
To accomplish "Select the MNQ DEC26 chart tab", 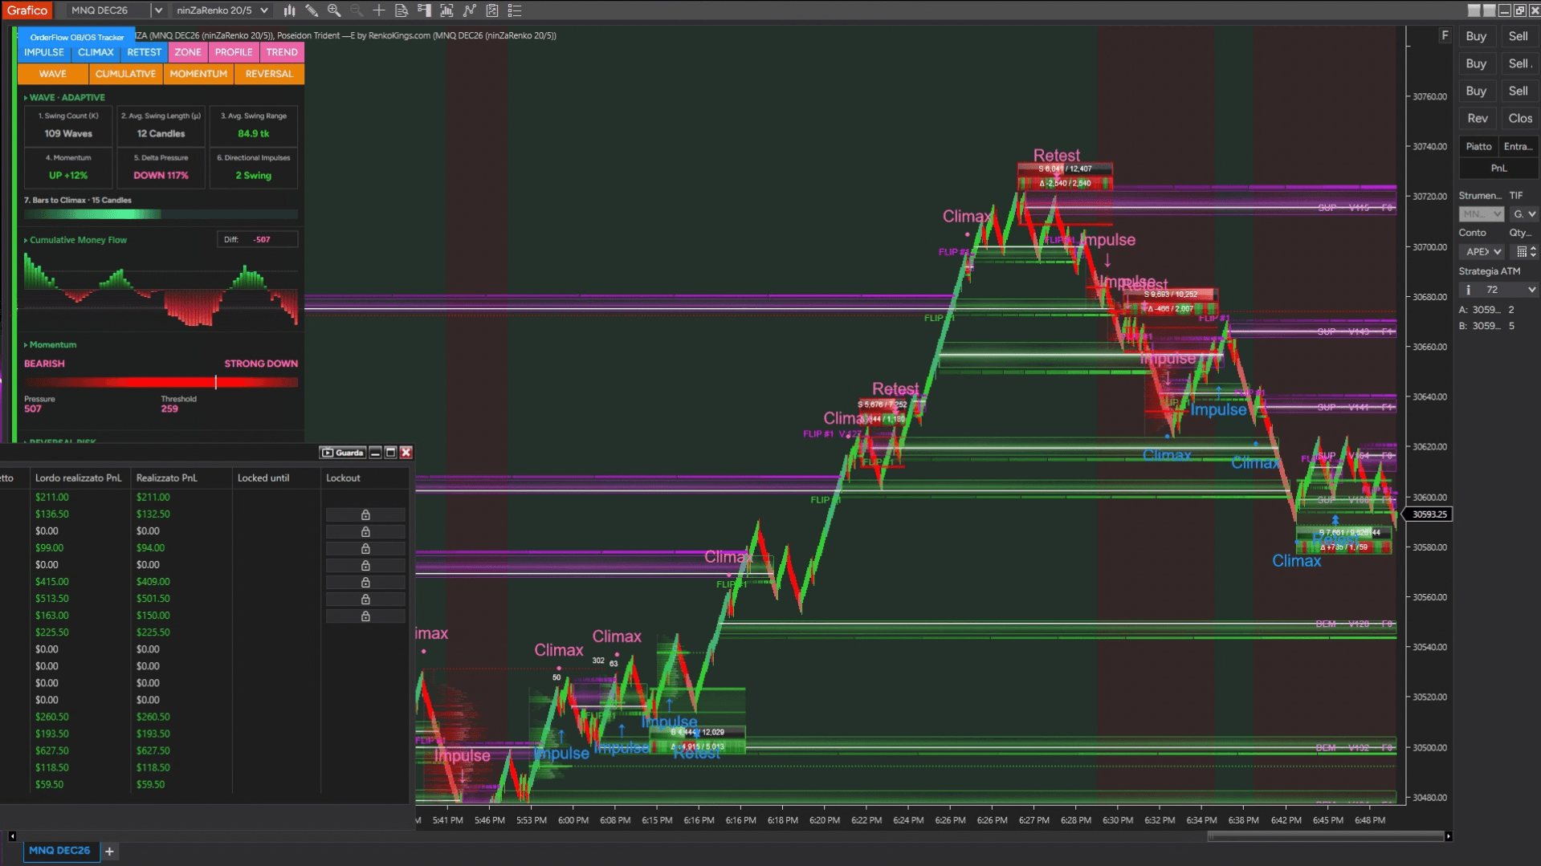I will 60,851.
